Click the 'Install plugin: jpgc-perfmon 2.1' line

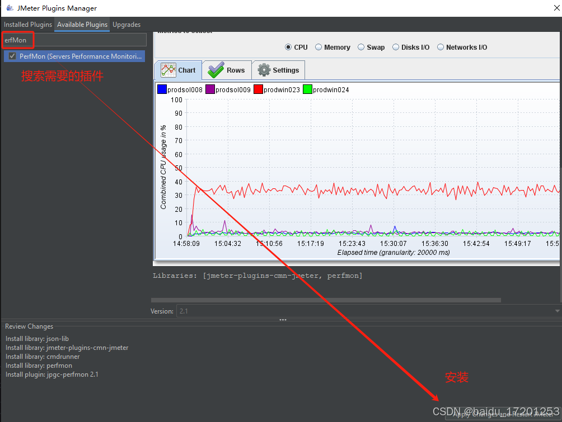point(52,374)
